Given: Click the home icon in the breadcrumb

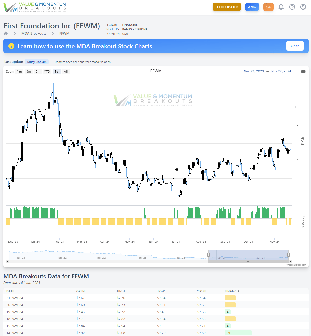Looking at the screenshot, I should click(6, 33).
